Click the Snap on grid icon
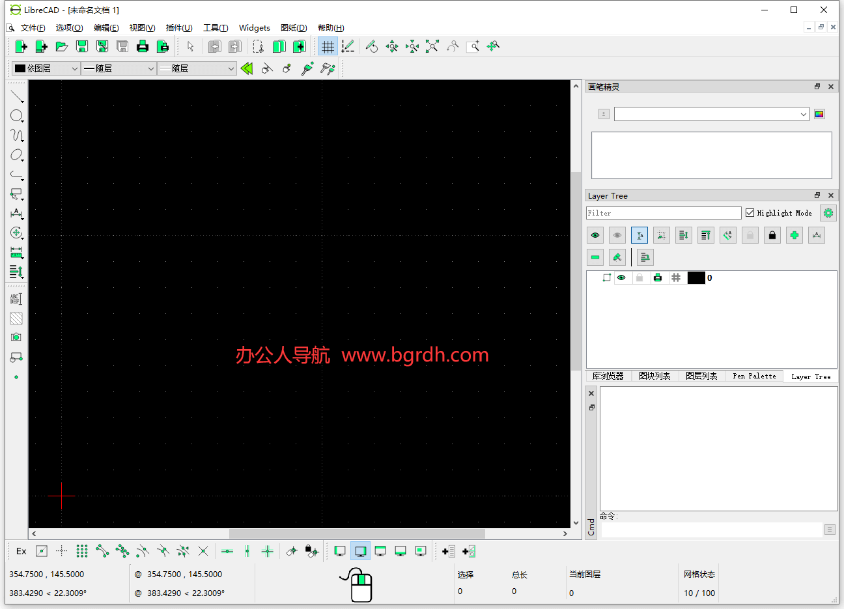Viewport: 844px width, 609px height. coord(82,552)
